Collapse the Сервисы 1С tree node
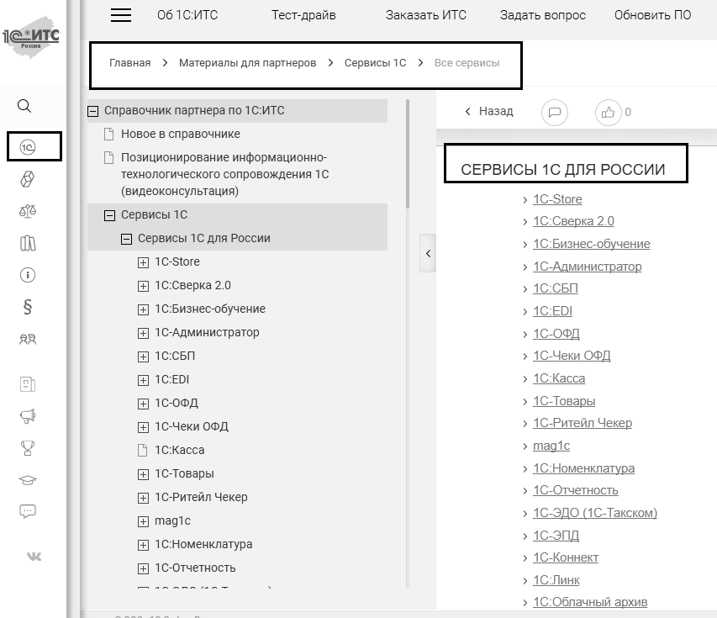This screenshot has height=618, width=717. (110, 215)
